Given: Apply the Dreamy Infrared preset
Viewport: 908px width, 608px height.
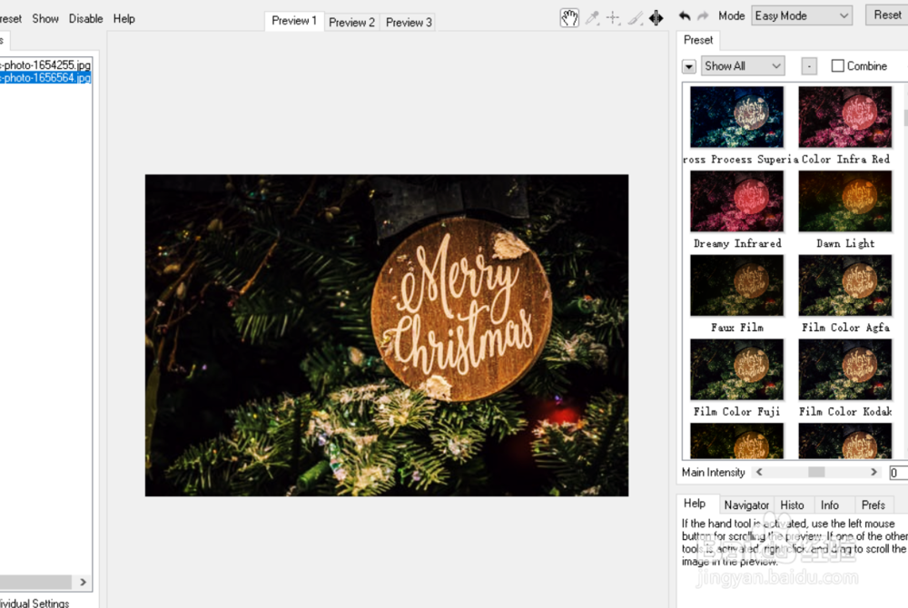Looking at the screenshot, I should (736, 201).
